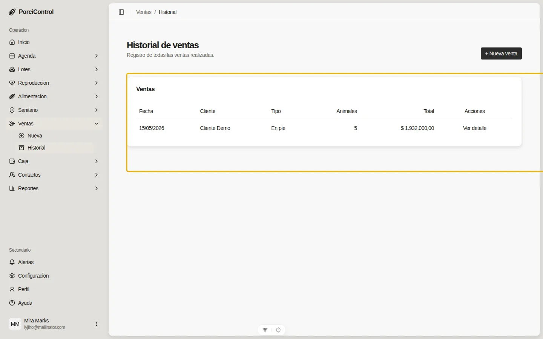Expand the Lotes chevron

[97, 69]
